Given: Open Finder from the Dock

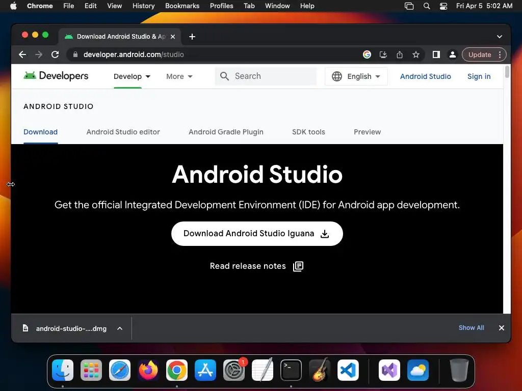Looking at the screenshot, I should coord(63,370).
